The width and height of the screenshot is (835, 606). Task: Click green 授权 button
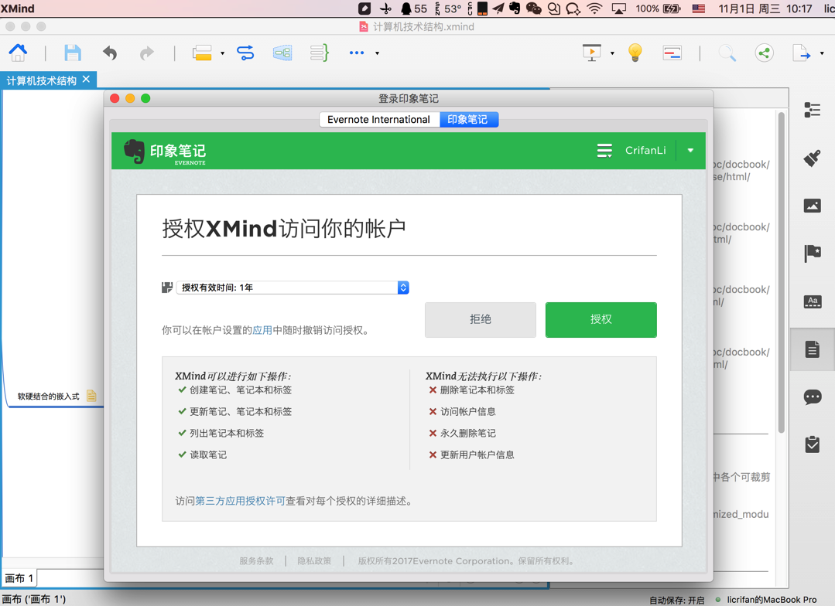601,320
